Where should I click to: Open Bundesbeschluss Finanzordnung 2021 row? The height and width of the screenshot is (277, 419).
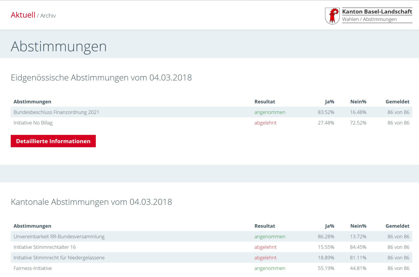tap(211, 112)
